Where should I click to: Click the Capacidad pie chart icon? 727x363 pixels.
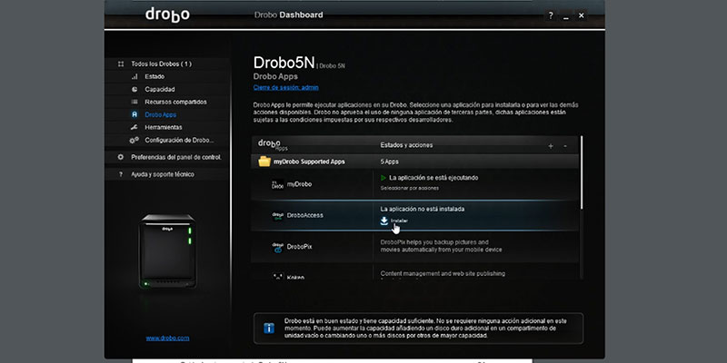(x=134, y=89)
